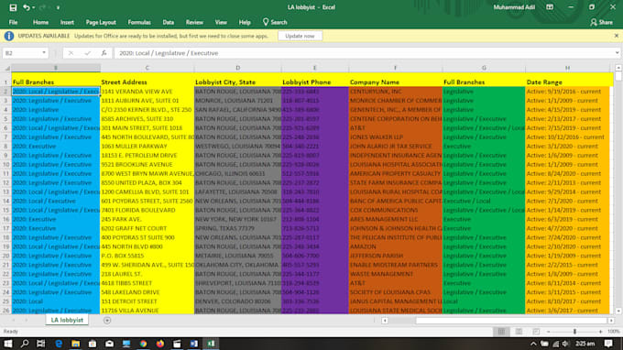The image size is (623, 350).
Task: Click the zoom out minus button
Action: [x=548, y=332]
